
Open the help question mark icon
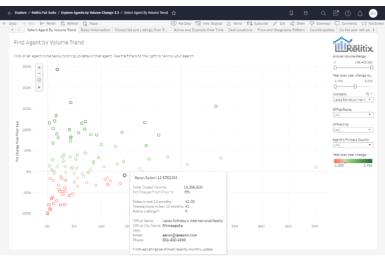point(348,13)
